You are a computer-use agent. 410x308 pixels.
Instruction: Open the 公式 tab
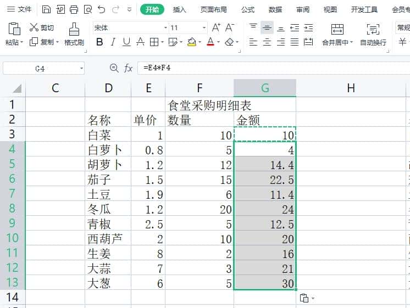click(248, 10)
